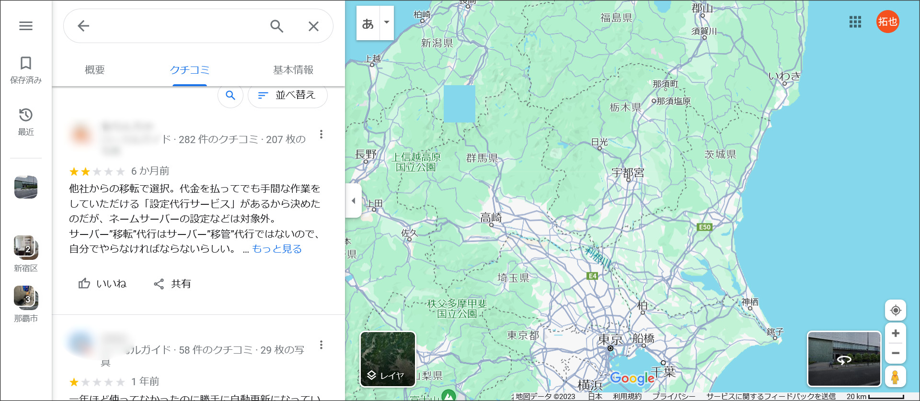Open Saved places (保存済み)

26,70
